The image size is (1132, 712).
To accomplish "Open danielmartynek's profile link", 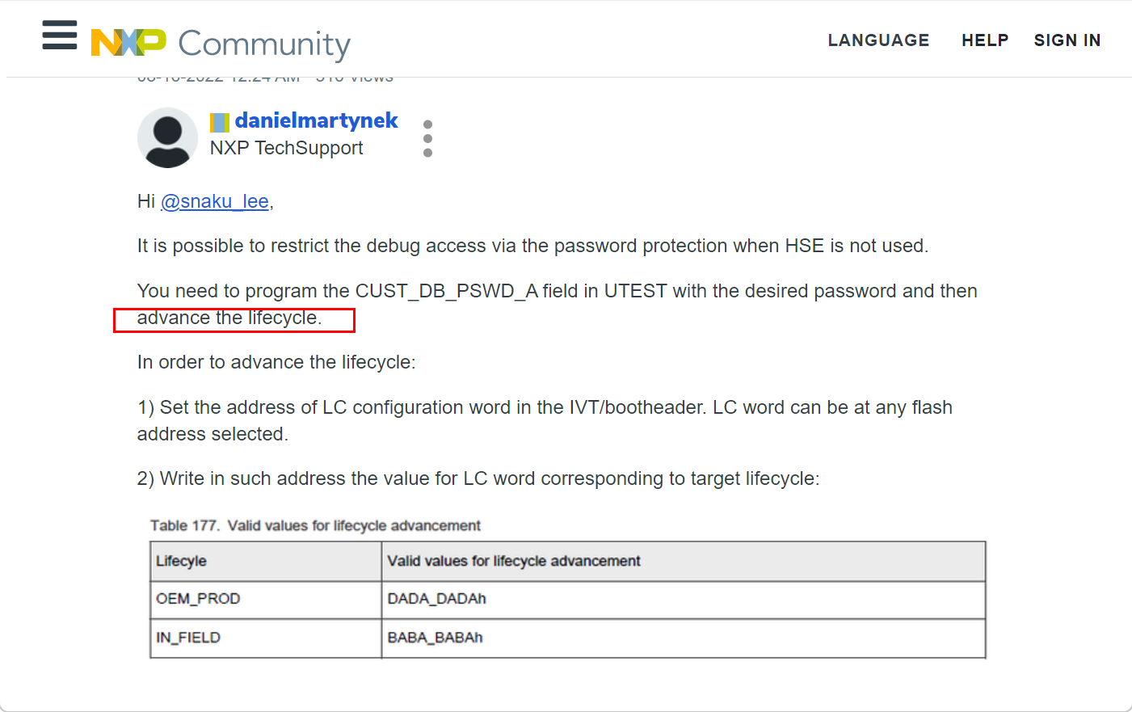I will click(x=316, y=120).
